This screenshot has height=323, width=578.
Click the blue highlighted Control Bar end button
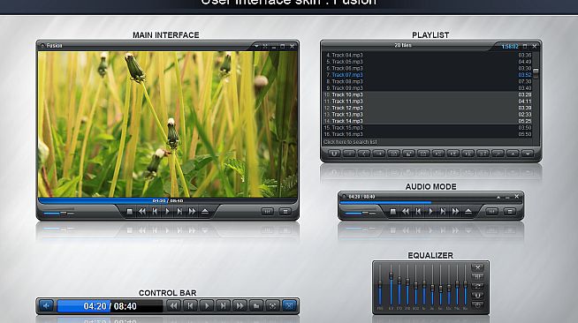[x=289, y=305]
